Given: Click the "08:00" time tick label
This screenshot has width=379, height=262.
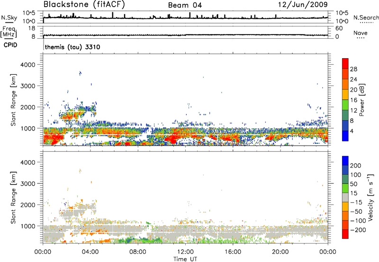Looking at the screenshot, I should (138, 252).
